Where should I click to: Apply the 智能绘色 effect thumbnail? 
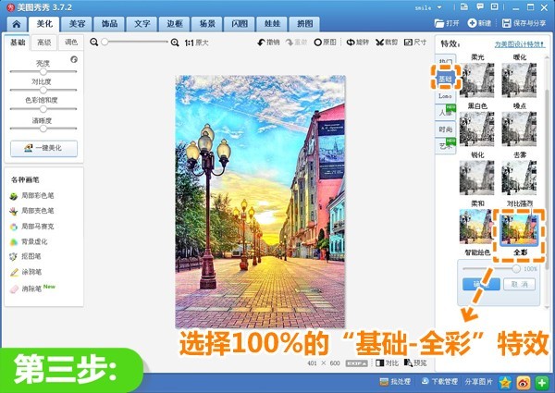[476, 227]
